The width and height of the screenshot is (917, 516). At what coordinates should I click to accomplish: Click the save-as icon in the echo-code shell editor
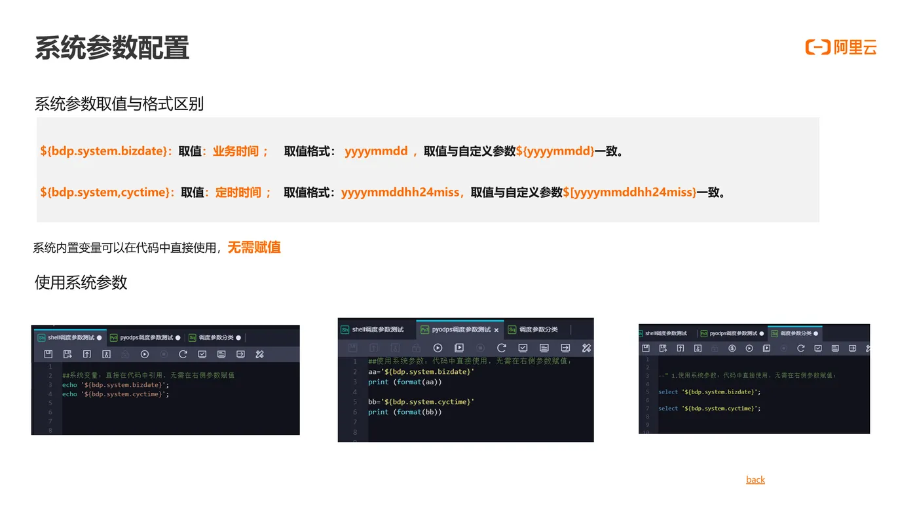[67, 354]
